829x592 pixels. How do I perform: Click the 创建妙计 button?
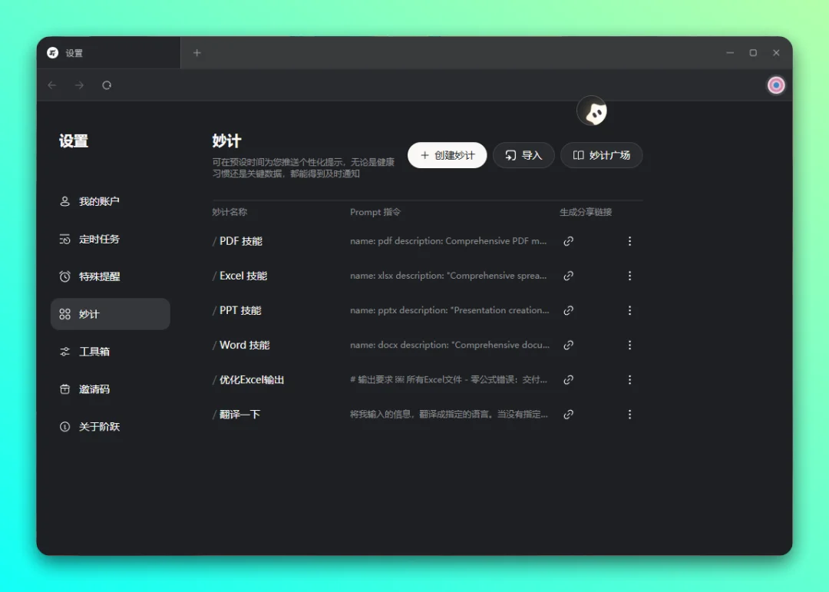[x=447, y=155]
